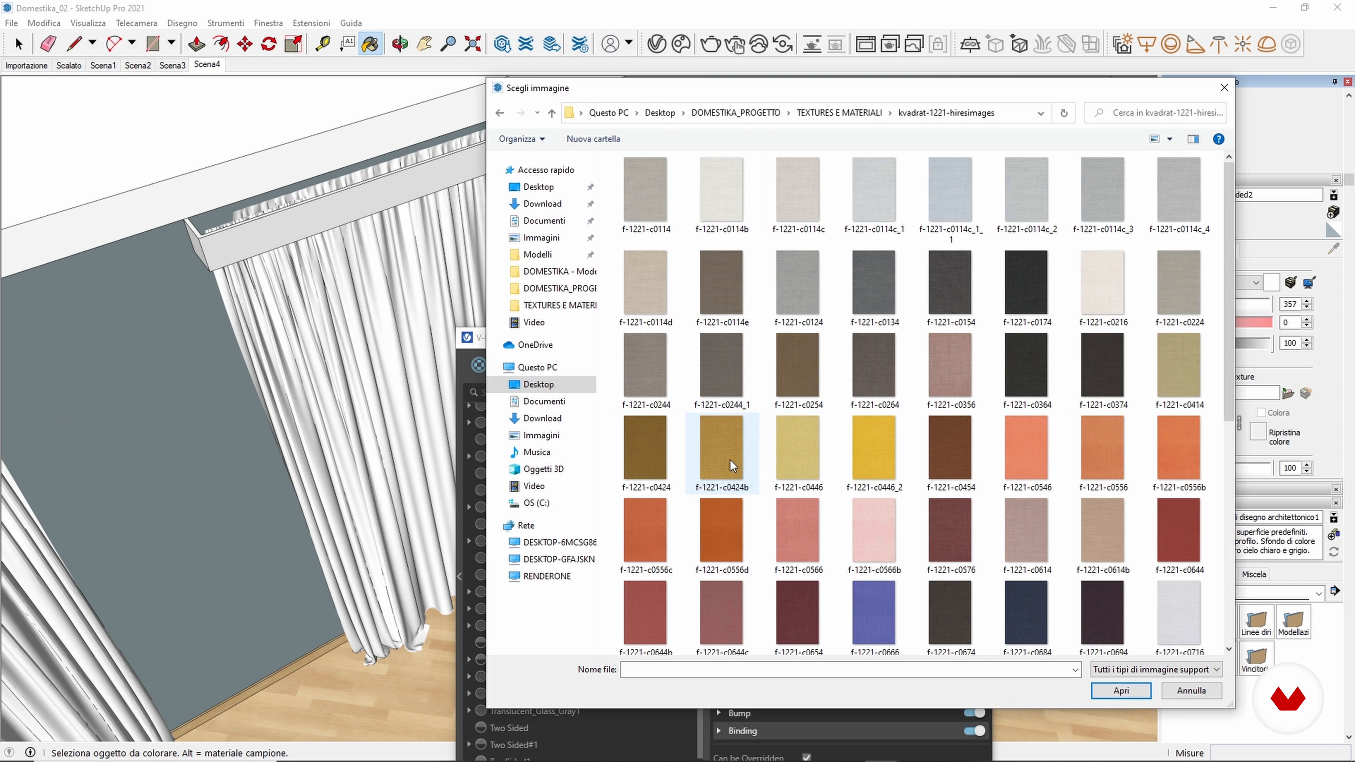1355x762 pixels.
Task: Select the Rotate tool icon
Action: point(269,44)
